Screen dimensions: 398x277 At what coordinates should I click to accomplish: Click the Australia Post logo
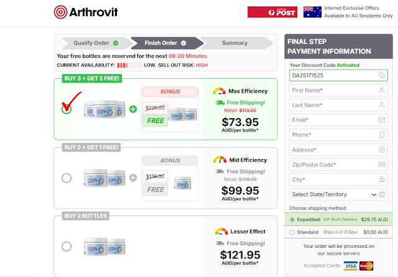point(272,12)
